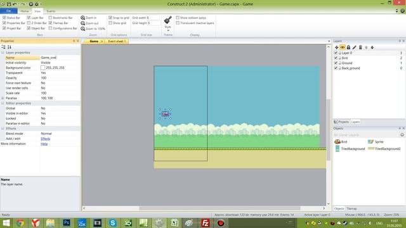The width and height of the screenshot is (406, 228).
Task: Click the categorized sort icon in Properties
Action: pos(3,47)
